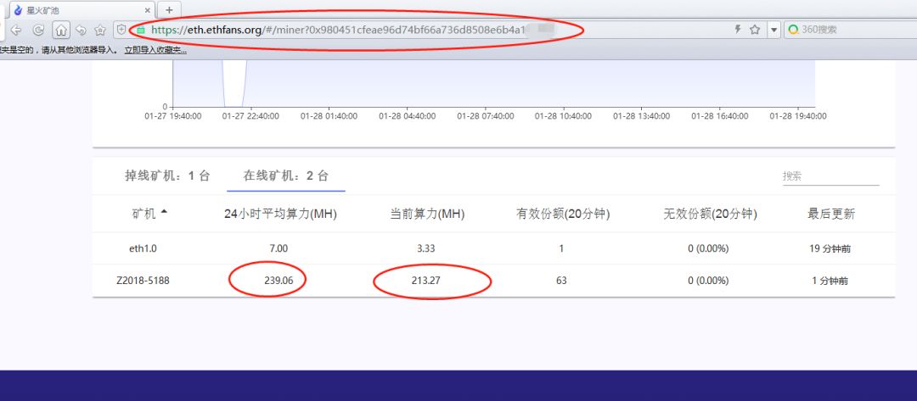Viewport: 917px width, 401px height.
Task: Go to the browser home page icon
Action: (x=61, y=30)
